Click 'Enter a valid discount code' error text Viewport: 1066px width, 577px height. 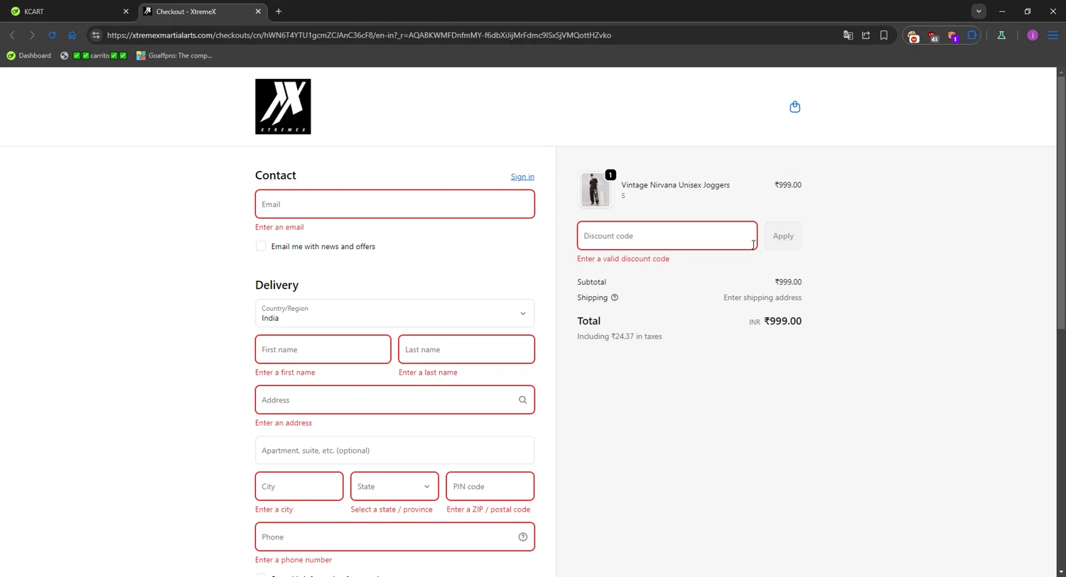point(623,258)
